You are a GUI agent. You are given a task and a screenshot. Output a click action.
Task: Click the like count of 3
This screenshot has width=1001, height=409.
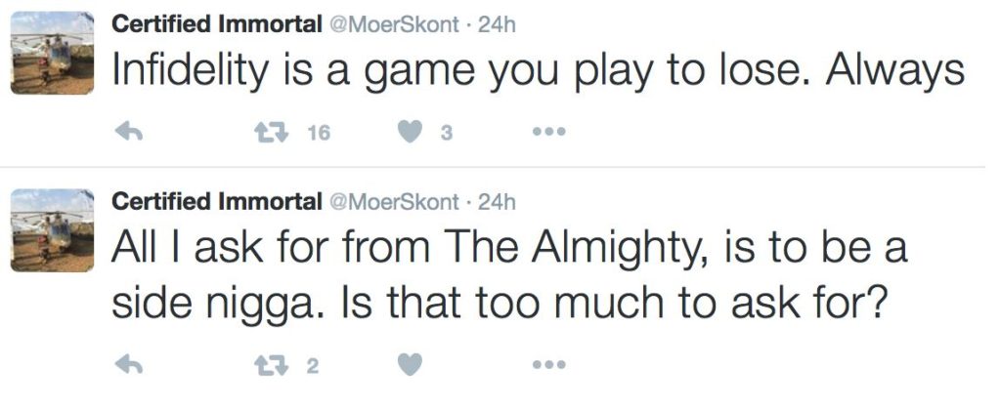click(x=445, y=135)
